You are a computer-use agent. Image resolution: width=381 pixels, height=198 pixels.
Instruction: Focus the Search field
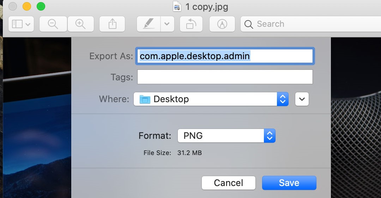click(310, 24)
